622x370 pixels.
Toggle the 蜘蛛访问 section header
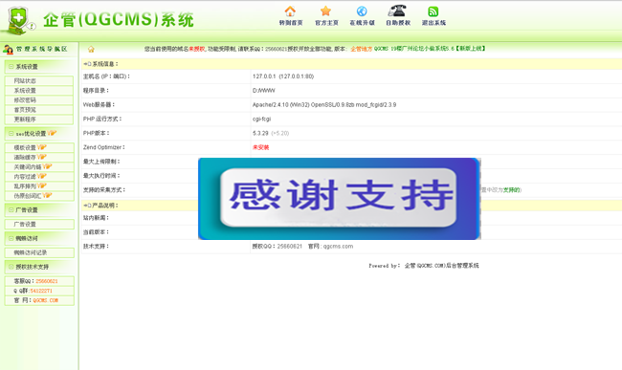pyautogui.click(x=39, y=238)
